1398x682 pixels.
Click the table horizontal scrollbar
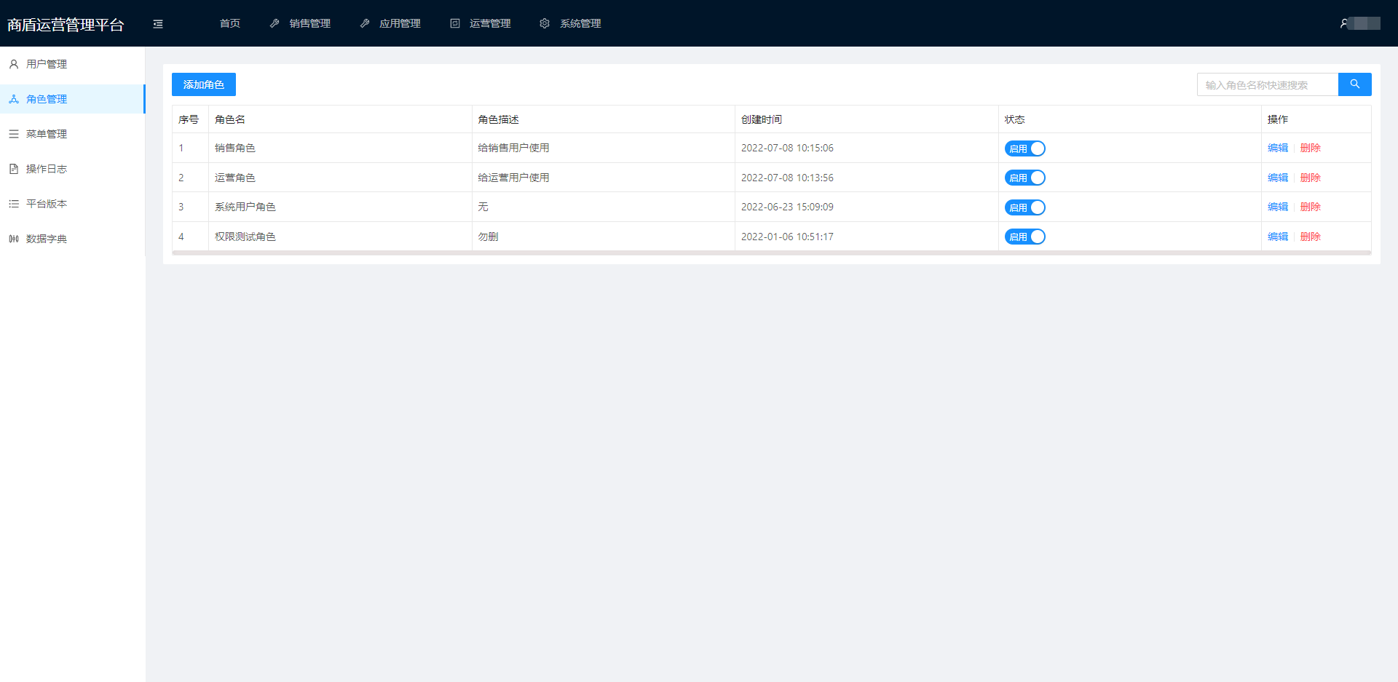(x=772, y=253)
